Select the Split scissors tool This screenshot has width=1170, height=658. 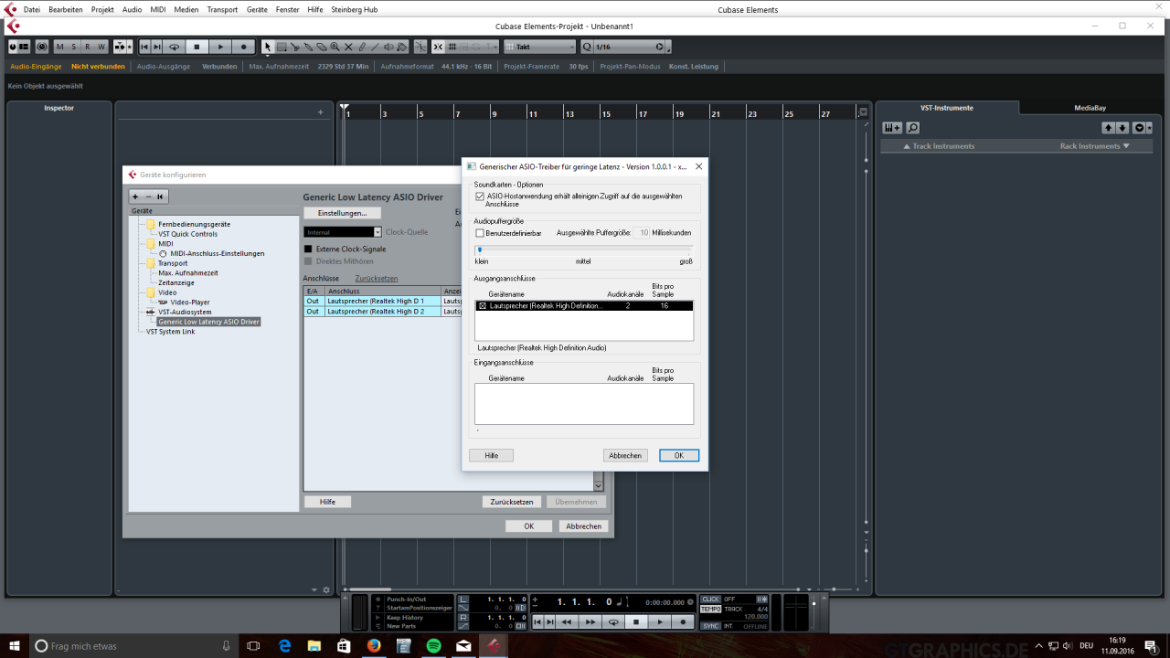[295, 47]
